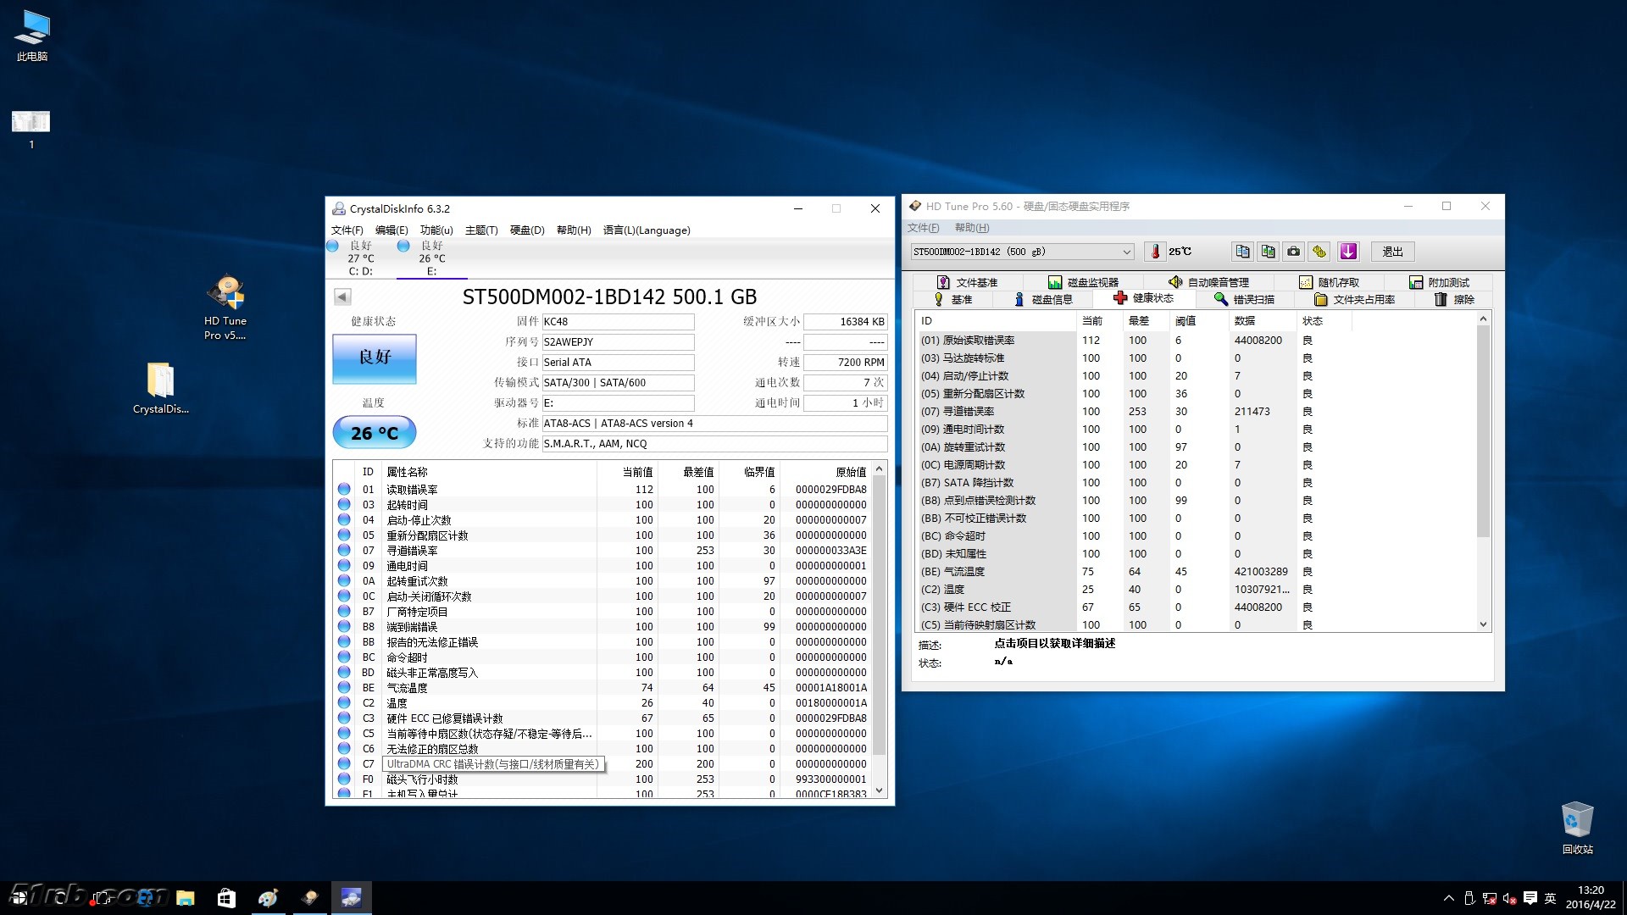Viewport: 1627px width, 915px height.
Task: Click the 退出 exit button
Action: 1392,252
